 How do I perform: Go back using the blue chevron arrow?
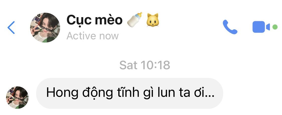click(11, 27)
